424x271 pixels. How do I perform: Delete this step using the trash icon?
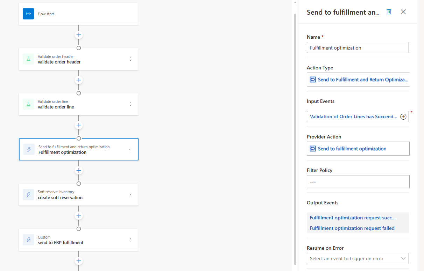pos(389,12)
